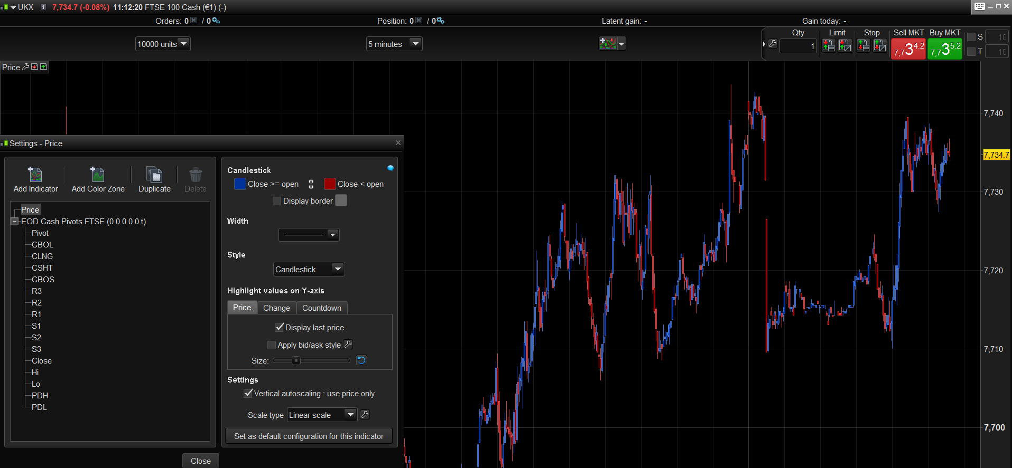Duplicate the selected indicator

154,175
